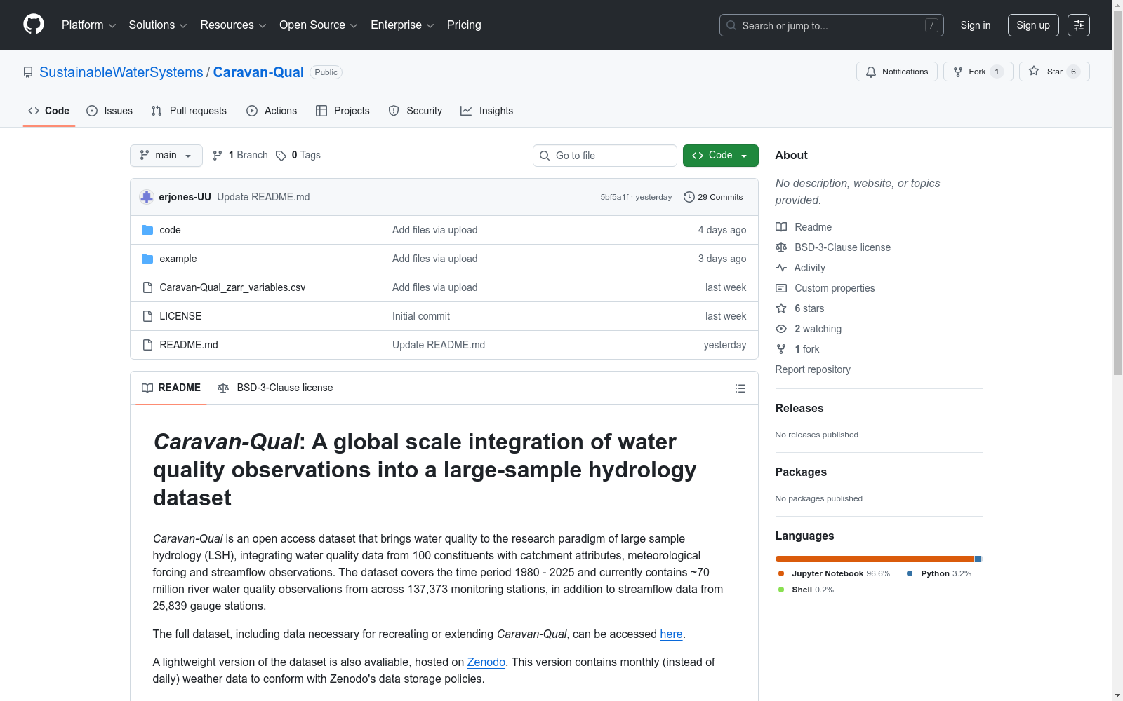Click the Caravan-Qual_zarr_variables.csv file icon
The height and width of the screenshot is (701, 1123).
coord(147,287)
